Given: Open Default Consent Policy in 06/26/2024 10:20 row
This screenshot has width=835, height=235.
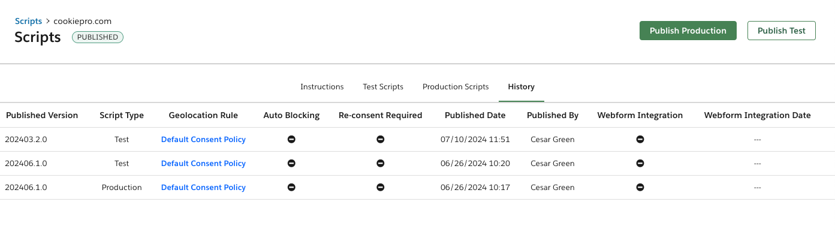Looking at the screenshot, I should pyautogui.click(x=203, y=163).
